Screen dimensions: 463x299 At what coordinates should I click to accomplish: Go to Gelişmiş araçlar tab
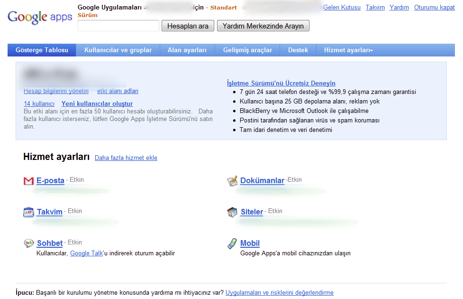pyautogui.click(x=247, y=50)
